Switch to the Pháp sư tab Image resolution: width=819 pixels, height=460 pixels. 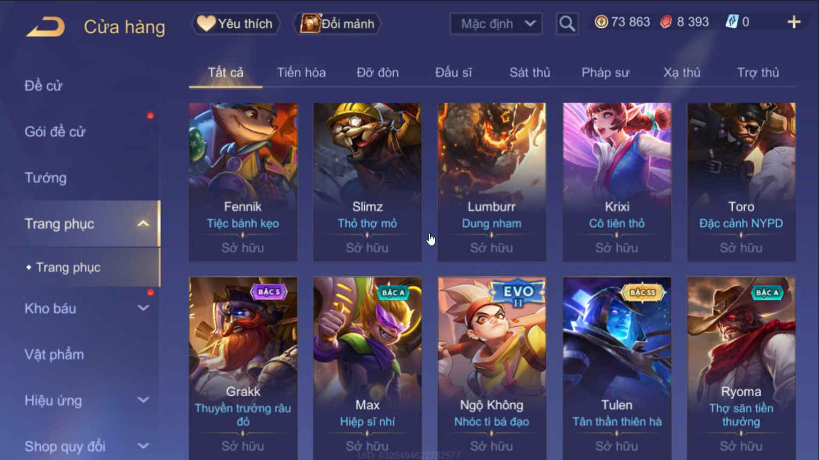tap(605, 73)
